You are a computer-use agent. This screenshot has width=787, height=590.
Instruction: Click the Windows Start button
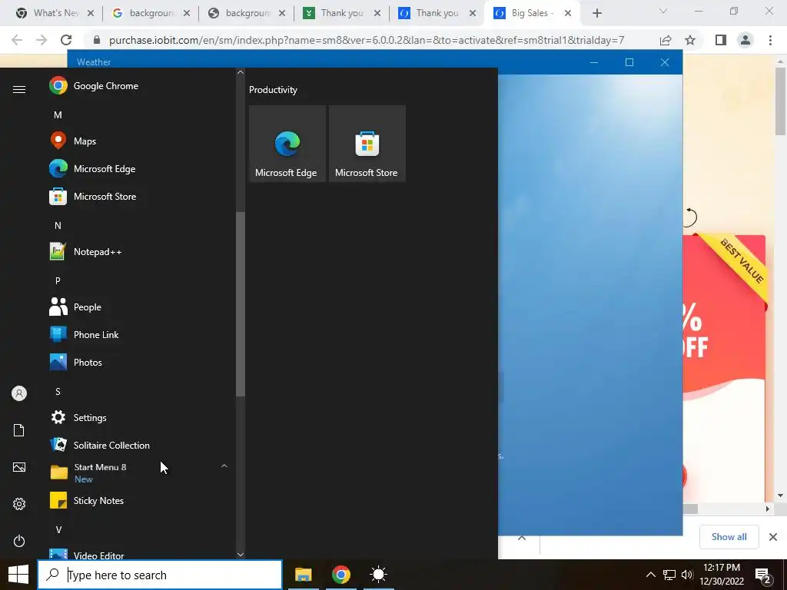coord(18,575)
